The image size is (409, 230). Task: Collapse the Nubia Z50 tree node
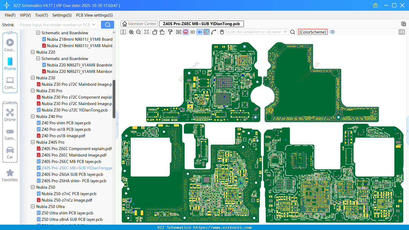click(x=33, y=187)
